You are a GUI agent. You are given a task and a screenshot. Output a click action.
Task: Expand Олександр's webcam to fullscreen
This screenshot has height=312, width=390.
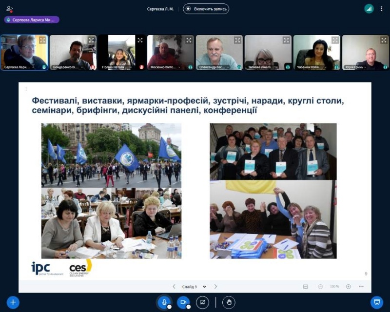(237, 40)
